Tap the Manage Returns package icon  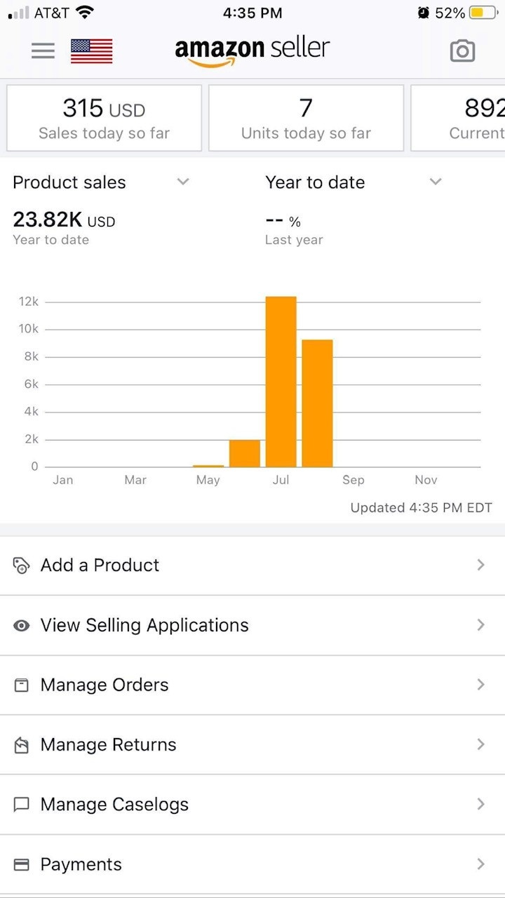pyautogui.click(x=22, y=745)
